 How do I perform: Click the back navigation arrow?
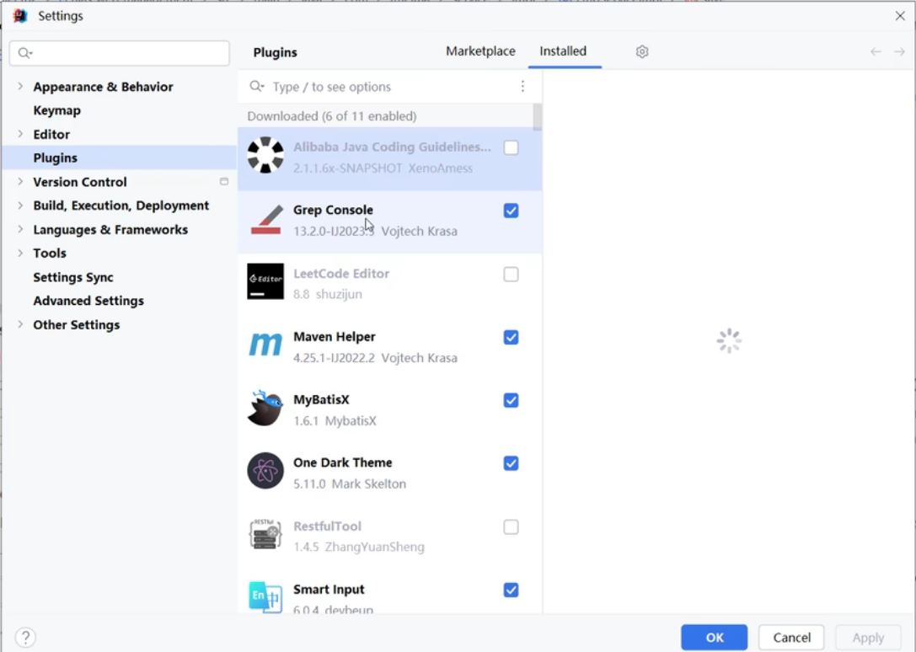point(876,51)
